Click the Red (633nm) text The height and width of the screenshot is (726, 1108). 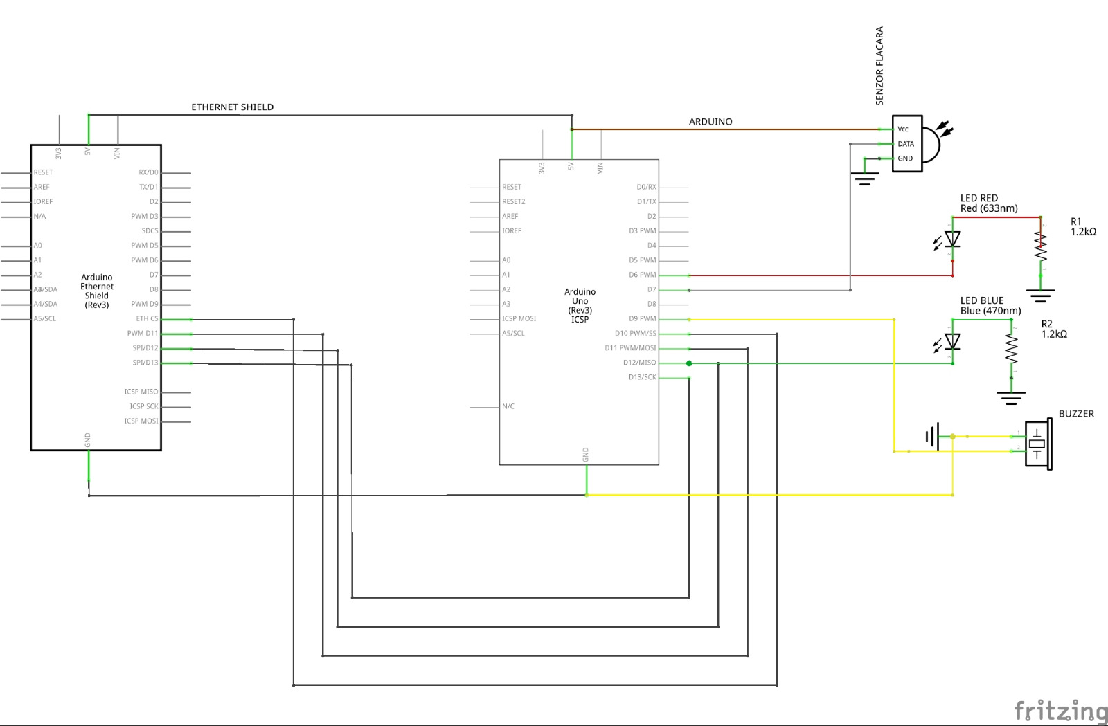(x=989, y=208)
